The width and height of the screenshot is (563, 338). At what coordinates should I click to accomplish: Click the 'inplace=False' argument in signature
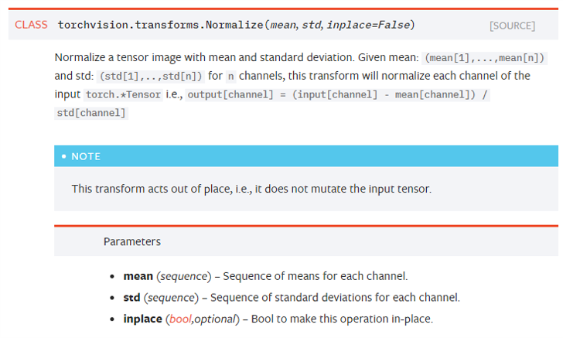coord(368,25)
